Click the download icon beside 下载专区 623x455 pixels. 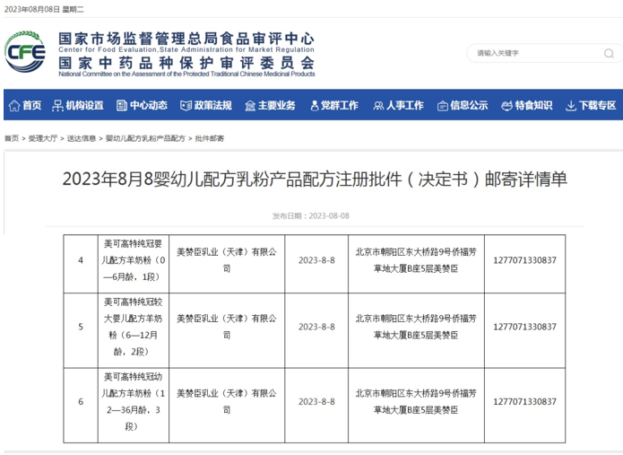(570, 106)
